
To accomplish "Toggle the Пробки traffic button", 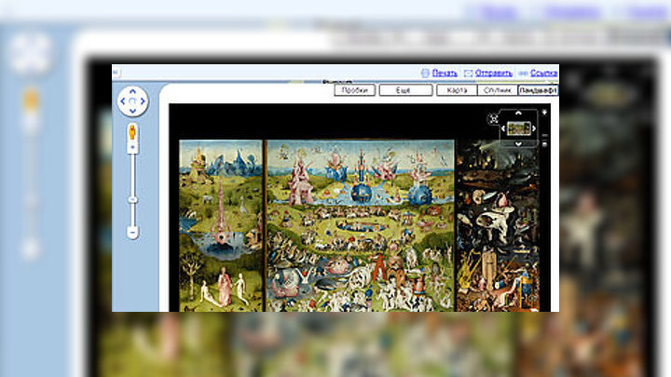I will click(355, 90).
